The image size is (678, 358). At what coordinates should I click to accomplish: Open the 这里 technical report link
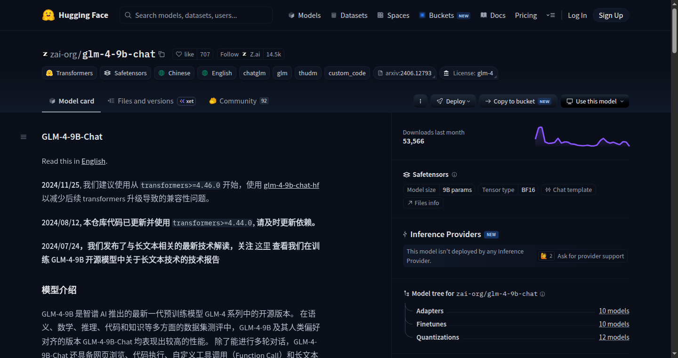coord(263,246)
